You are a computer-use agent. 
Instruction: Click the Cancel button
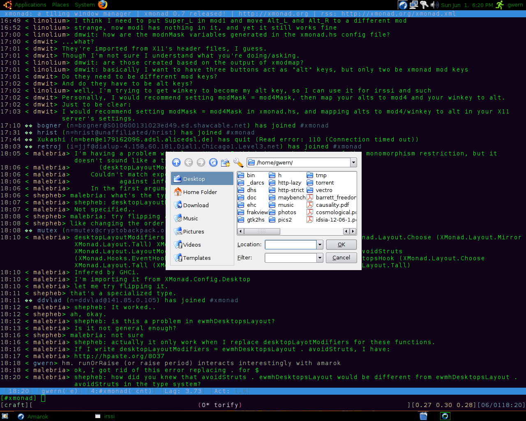point(341,258)
